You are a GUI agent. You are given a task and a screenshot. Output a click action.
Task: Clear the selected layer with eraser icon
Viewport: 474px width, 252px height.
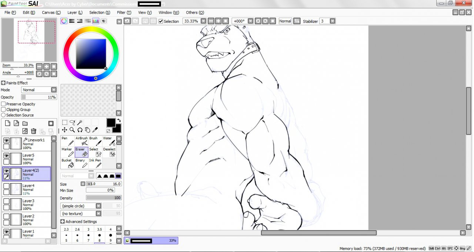pyautogui.click(x=25, y=131)
